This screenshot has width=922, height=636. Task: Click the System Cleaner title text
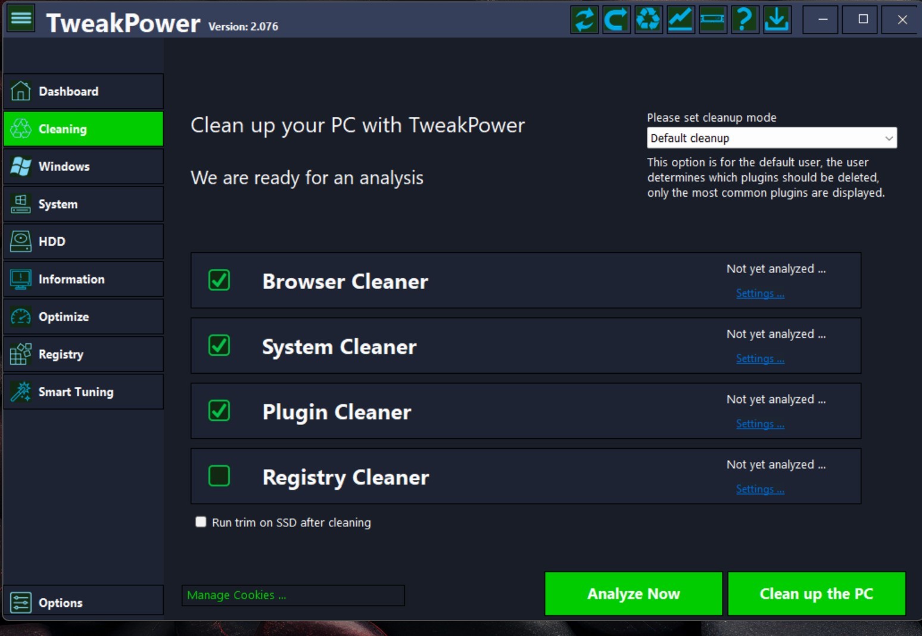tap(339, 347)
